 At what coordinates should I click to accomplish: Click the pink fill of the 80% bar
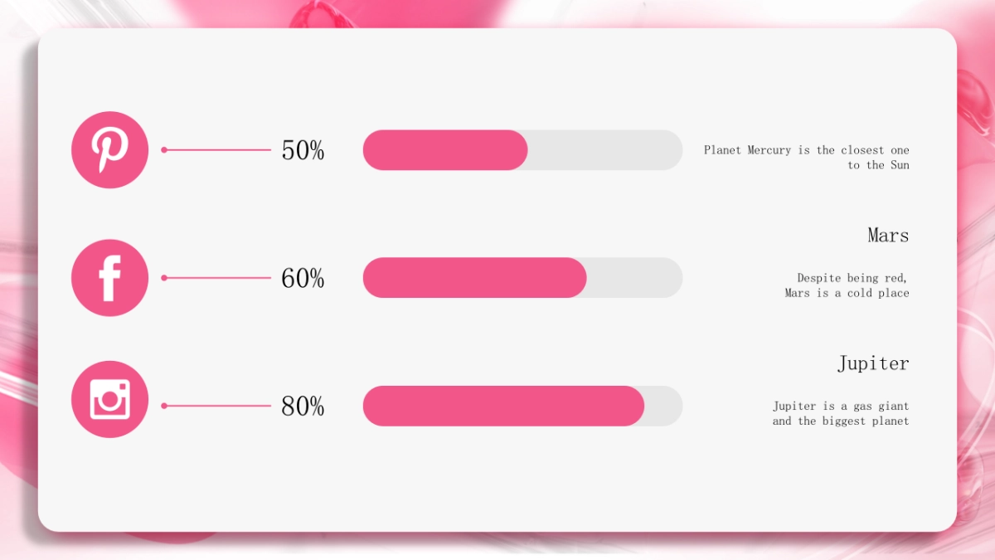tap(503, 406)
